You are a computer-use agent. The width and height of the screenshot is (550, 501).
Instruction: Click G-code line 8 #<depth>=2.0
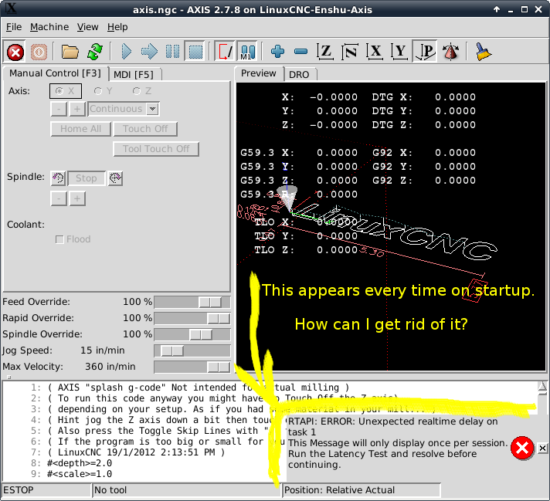80,463
